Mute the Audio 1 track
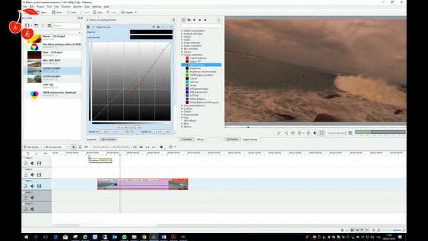The image size is (428, 241). pyautogui.click(x=32, y=197)
